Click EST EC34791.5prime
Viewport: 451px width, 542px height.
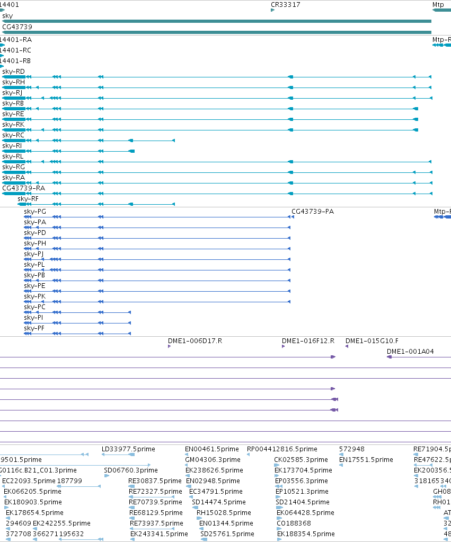(x=216, y=492)
